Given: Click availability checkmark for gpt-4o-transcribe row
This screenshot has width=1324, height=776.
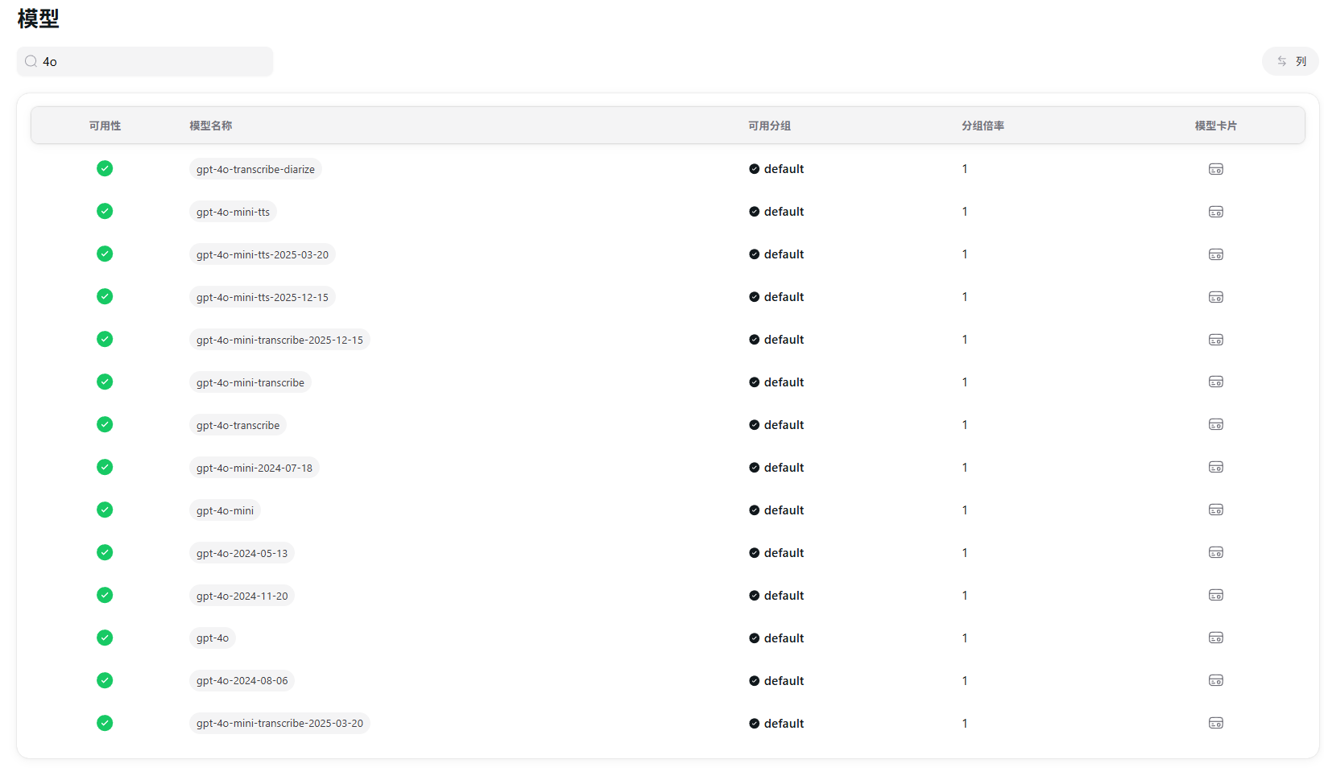Looking at the screenshot, I should 105,424.
